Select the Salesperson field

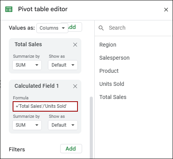(114, 58)
